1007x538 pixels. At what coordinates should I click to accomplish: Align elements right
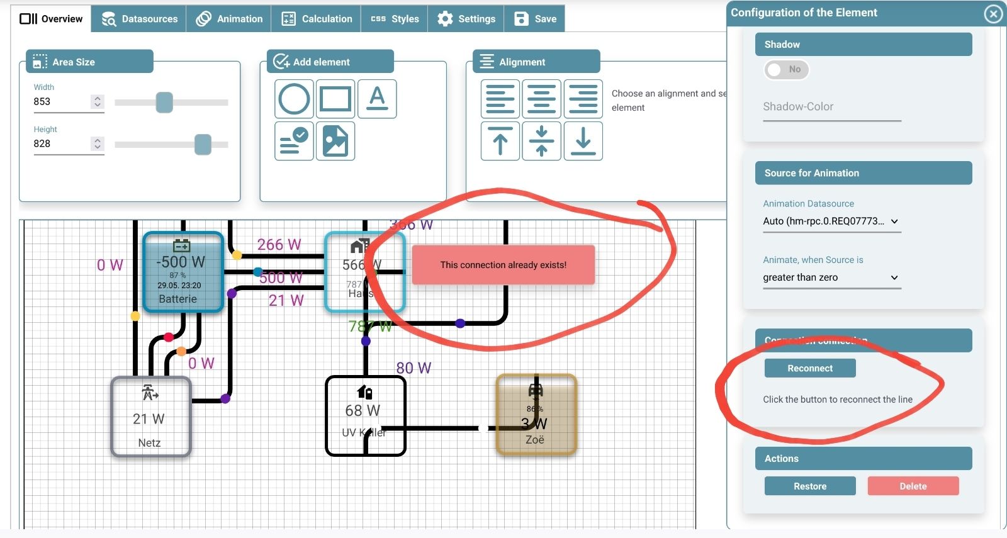pos(583,99)
